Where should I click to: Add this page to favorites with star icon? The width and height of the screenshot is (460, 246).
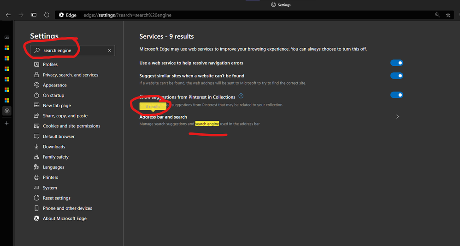pyautogui.click(x=448, y=15)
